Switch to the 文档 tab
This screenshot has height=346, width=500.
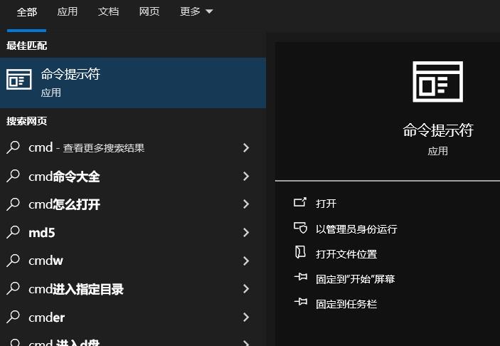click(108, 12)
